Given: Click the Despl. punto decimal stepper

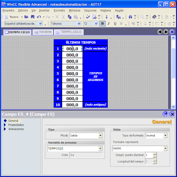Looking at the screenshot, I should (x=155, y=155).
